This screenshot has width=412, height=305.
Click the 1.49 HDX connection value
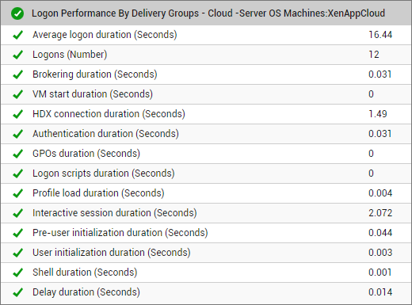click(378, 114)
